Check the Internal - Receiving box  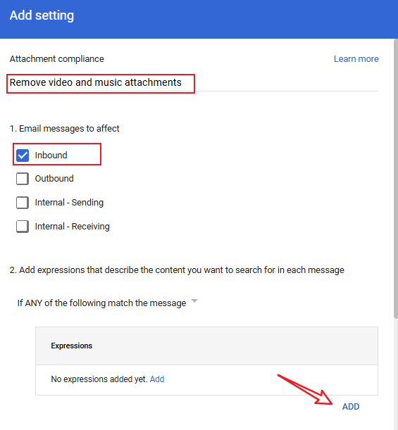[x=23, y=227]
